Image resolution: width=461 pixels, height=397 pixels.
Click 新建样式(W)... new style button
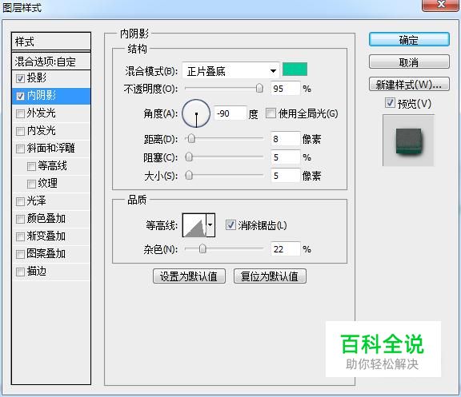click(x=409, y=85)
